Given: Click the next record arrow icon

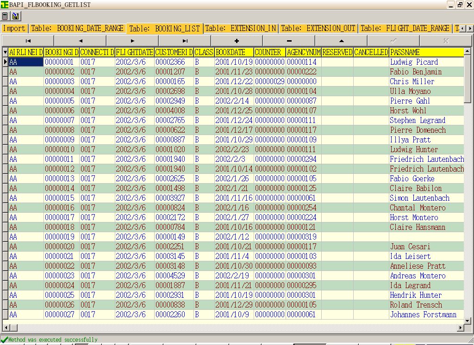Looking at the screenshot, I should [x=133, y=41].
